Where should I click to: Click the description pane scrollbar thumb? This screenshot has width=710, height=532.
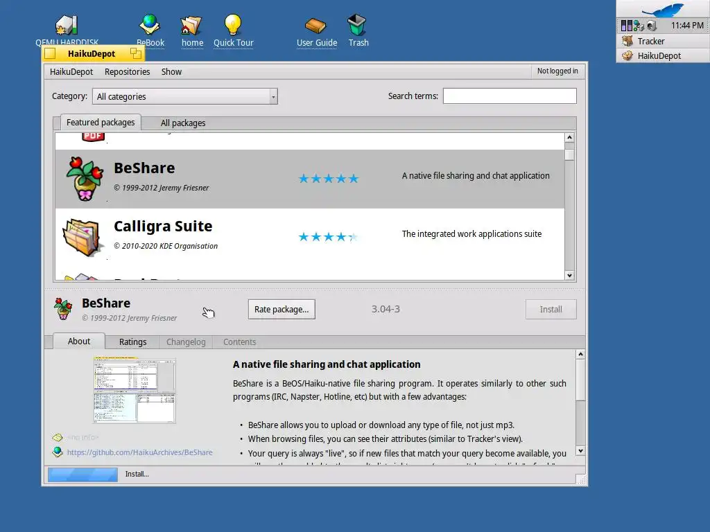click(580, 380)
